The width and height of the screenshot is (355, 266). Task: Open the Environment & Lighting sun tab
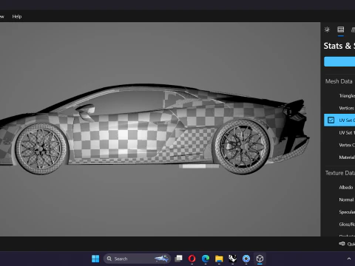click(327, 30)
